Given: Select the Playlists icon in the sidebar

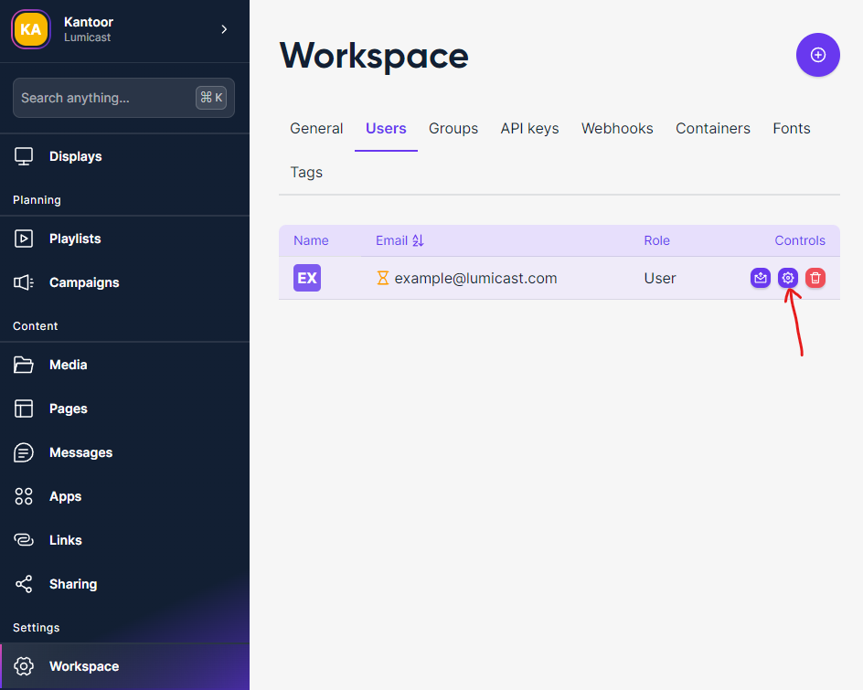Looking at the screenshot, I should click(23, 239).
